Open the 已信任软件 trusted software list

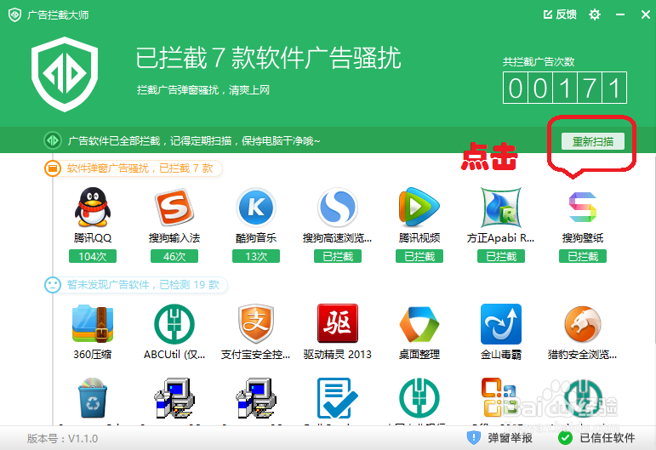click(607, 438)
